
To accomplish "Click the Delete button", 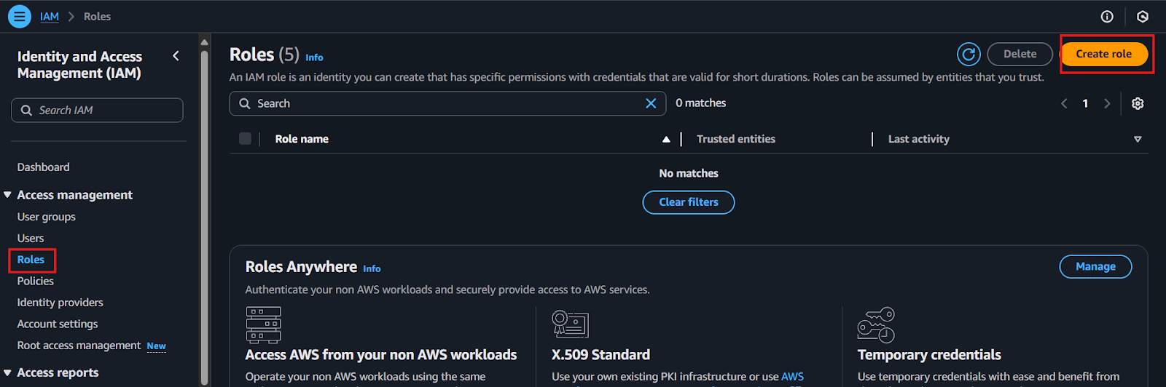I will coord(1020,54).
